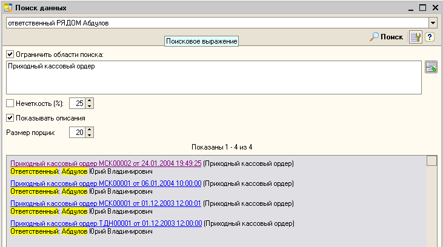This screenshot has width=443, height=247.
Task: Open help with the question mark icon
Action: point(429,37)
